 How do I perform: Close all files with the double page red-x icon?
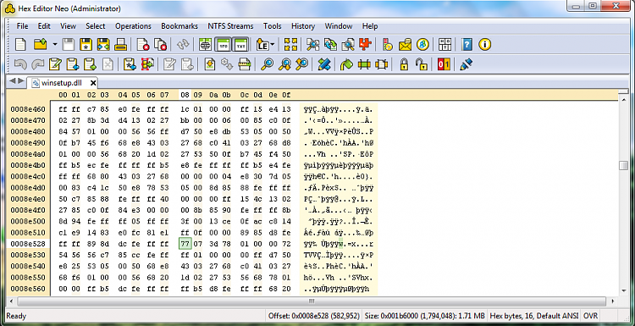coord(161,45)
